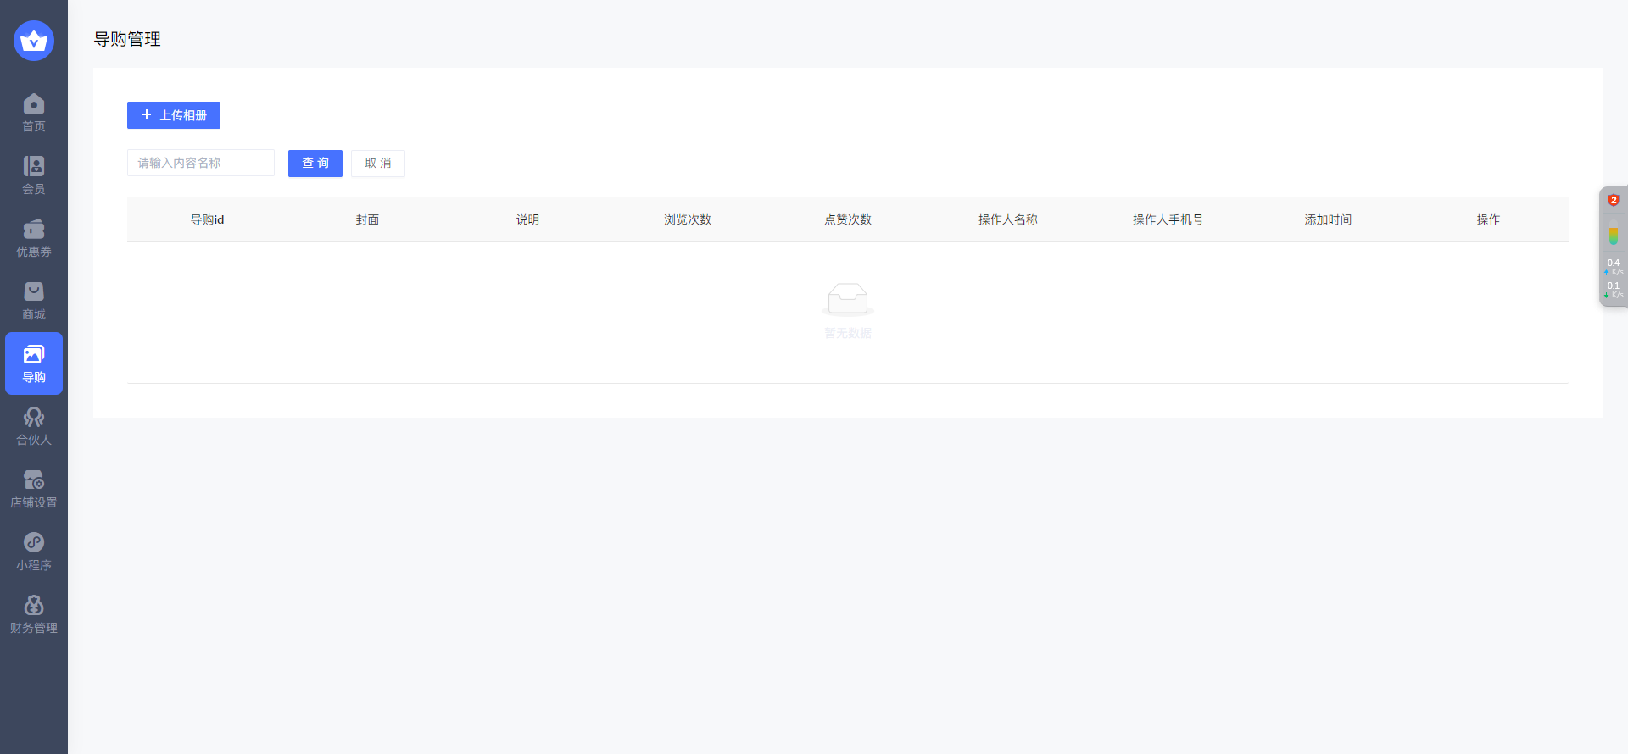This screenshot has height=754, width=1628.
Task: Click the 添加时间 column header
Action: (x=1328, y=219)
